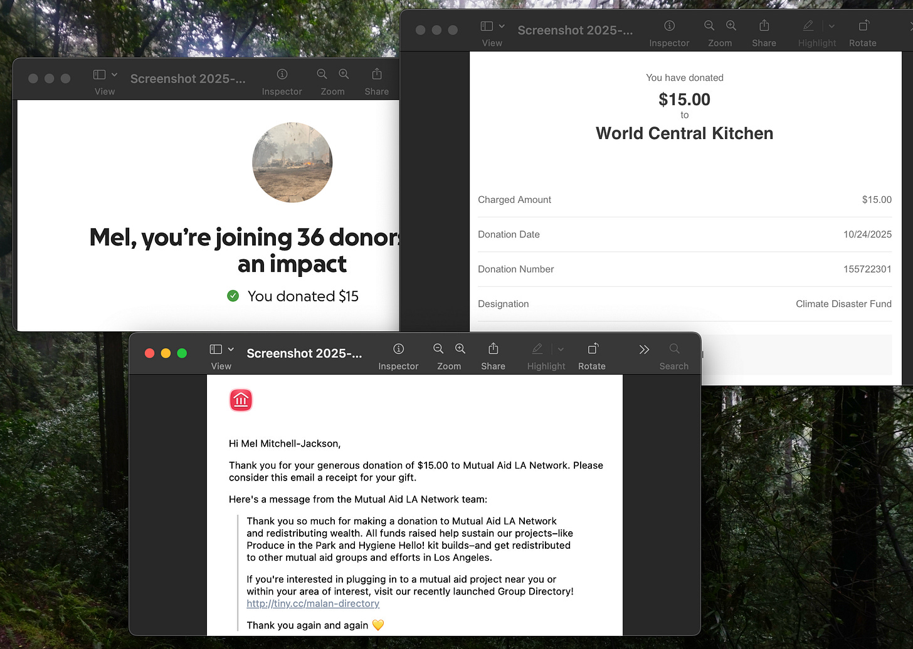The width and height of the screenshot is (913, 649).
Task: Open View chevron in the 36 donors window
Action: click(x=114, y=74)
